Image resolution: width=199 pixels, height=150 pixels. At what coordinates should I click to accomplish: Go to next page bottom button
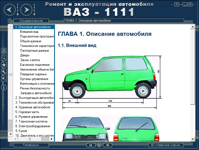click(107, 145)
